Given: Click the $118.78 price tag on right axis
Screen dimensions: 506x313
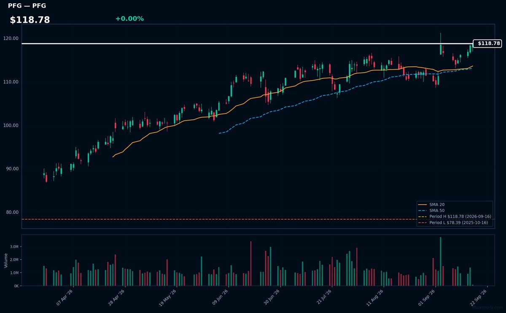Looking at the screenshot, I should click(487, 43).
